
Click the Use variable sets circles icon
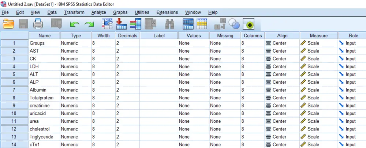234,24
